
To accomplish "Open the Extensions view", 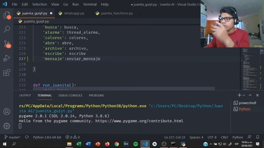I will (7, 72).
